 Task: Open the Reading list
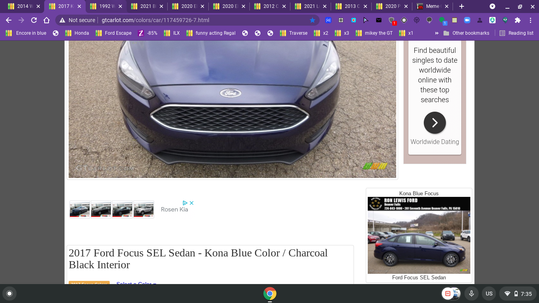517,33
